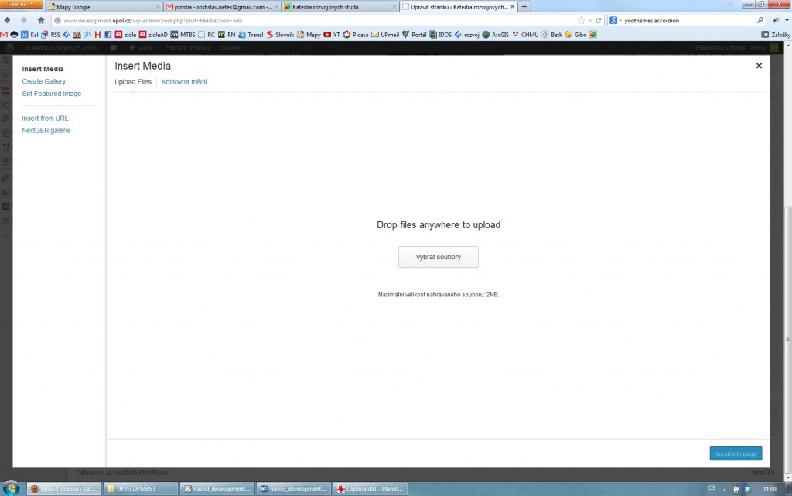Open the zidle bookmark
Viewport: 792px width, 496px height.
pos(125,34)
